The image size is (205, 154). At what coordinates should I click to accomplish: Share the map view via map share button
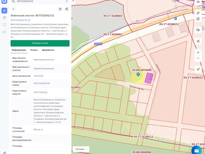coord(198,41)
